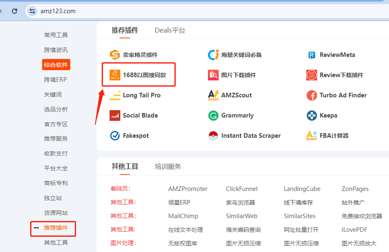Open the 1688以图搜同款 plugin icon

point(115,75)
